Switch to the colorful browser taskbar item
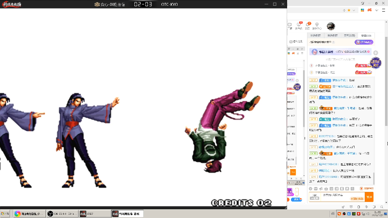Viewport: 388px width, 218px height. (x=29, y=214)
